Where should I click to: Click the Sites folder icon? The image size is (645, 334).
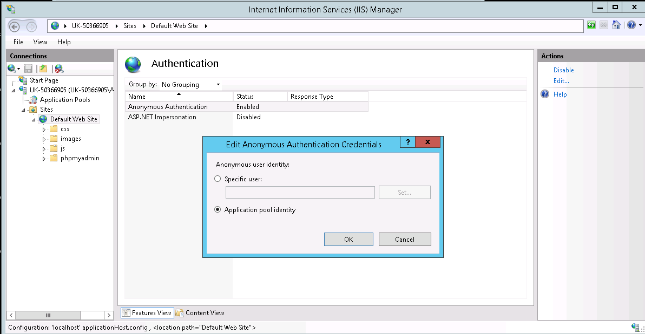pos(34,110)
